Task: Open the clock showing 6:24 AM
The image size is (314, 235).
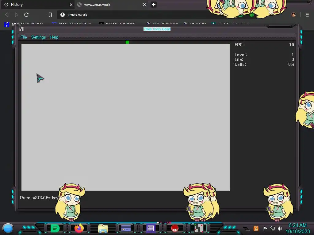Action: coord(298,228)
